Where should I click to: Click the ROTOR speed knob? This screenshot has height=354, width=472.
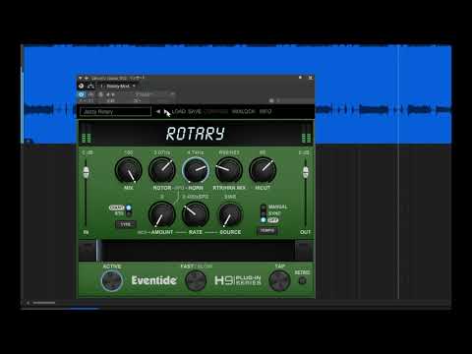click(162, 170)
